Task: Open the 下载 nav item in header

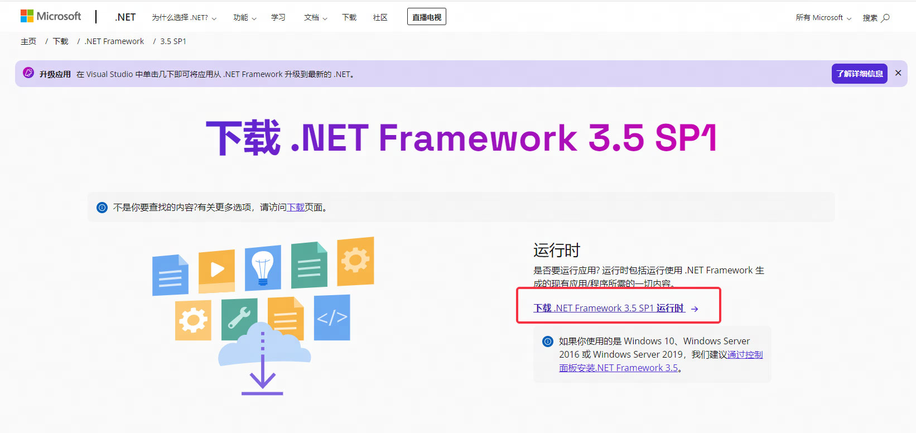Action: coord(349,18)
